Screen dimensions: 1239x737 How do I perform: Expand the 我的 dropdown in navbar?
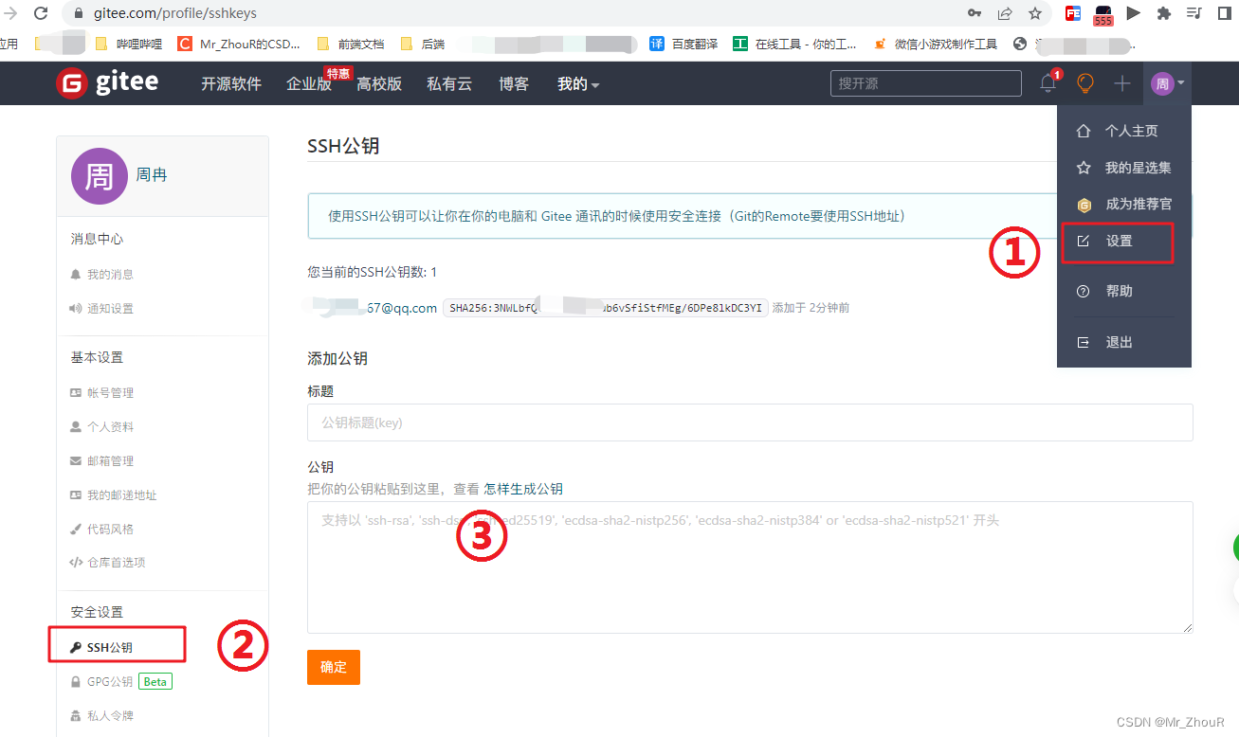coord(578,84)
